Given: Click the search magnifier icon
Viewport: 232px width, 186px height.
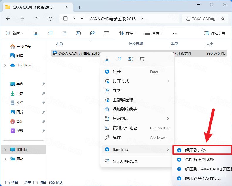Looking at the screenshot, I should pyautogui.click(x=223, y=19).
